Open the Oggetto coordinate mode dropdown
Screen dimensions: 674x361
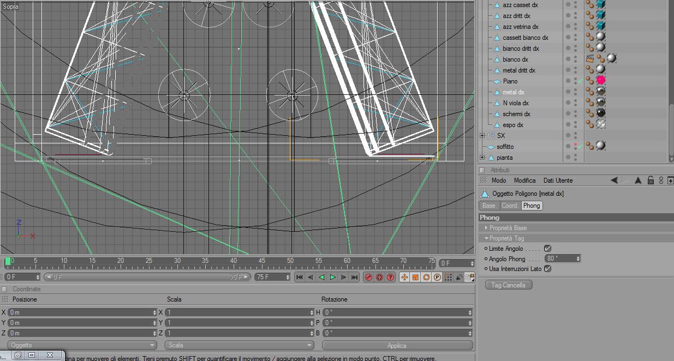click(82, 345)
